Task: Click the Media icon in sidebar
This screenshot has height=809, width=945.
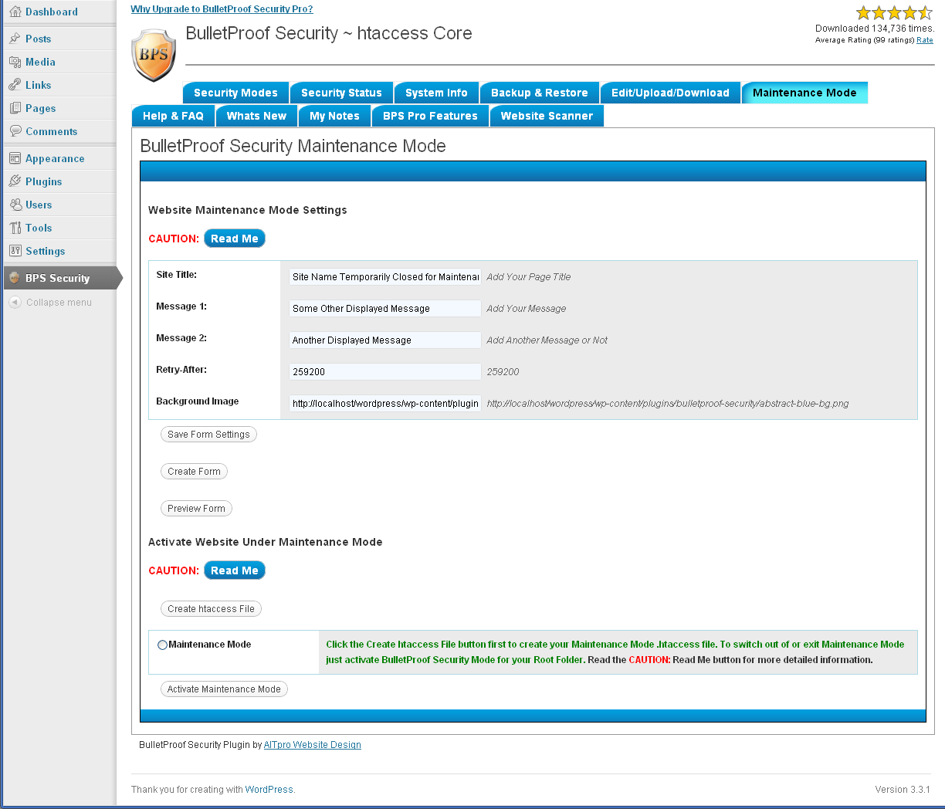Action: click(15, 62)
